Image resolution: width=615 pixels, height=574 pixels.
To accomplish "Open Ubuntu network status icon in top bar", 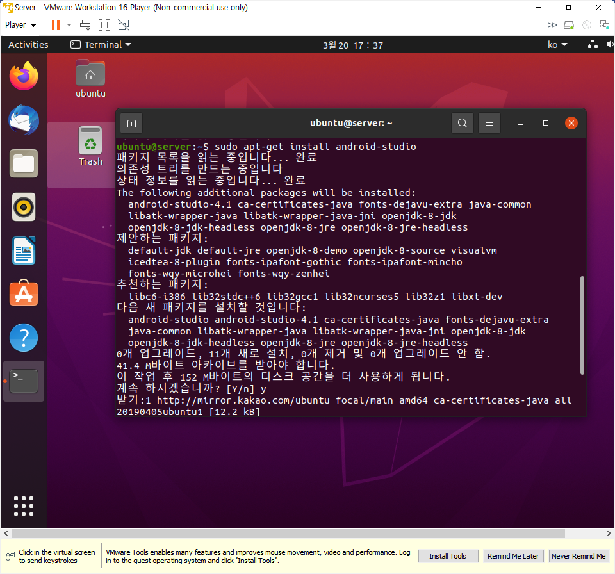I will (x=593, y=44).
